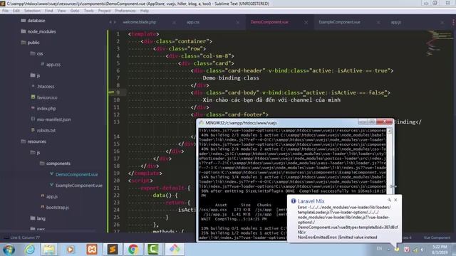Open Windows Explorer from the taskbar

click(x=49, y=250)
